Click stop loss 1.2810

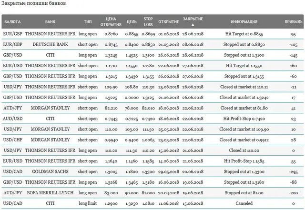(148, 204)
